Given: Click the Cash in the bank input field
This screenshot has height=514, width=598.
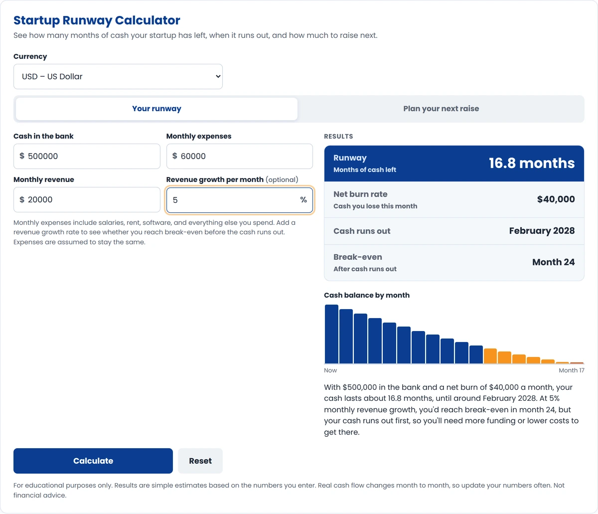Looking at the screenshot, I should 87,156.
